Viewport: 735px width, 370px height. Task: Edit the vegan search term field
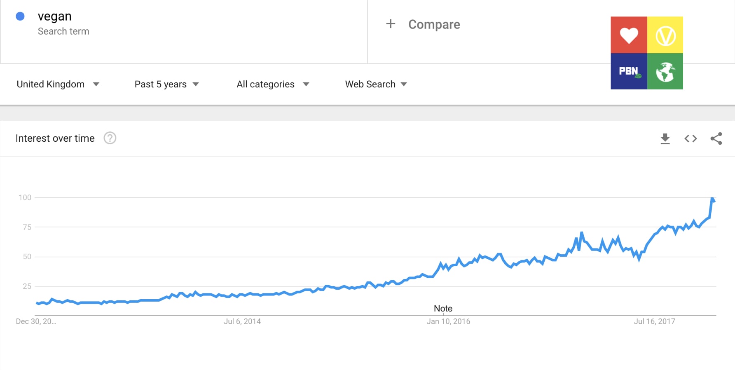pyautogui.click(x=184, y=32)
